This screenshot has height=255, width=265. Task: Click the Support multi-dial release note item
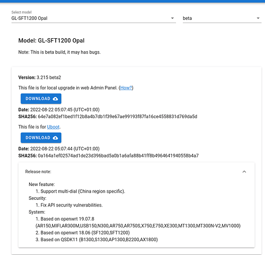tap(80, 191)
